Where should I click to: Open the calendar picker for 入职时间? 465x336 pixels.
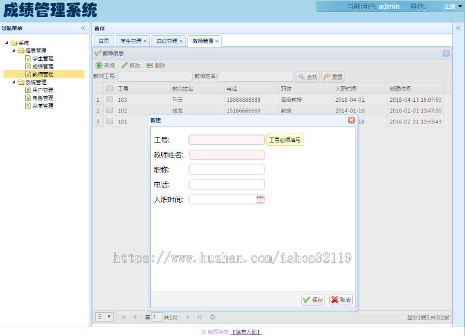click(260, 198)
